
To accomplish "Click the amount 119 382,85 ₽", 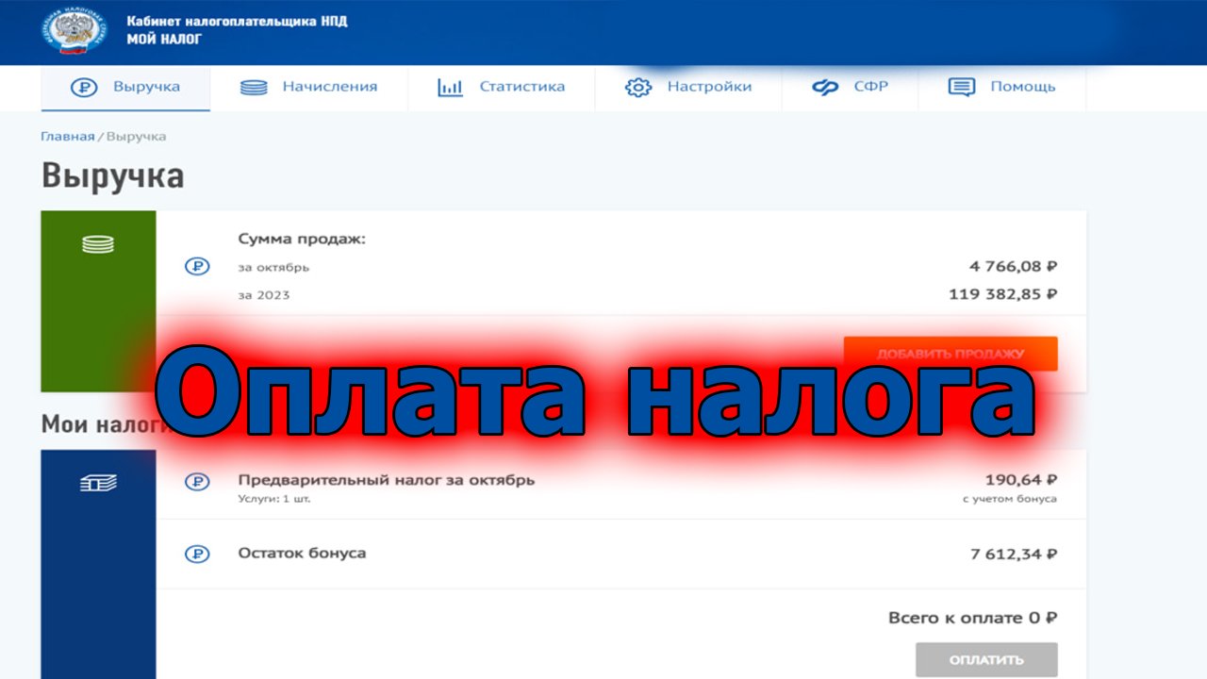I will coord(1003,294).
